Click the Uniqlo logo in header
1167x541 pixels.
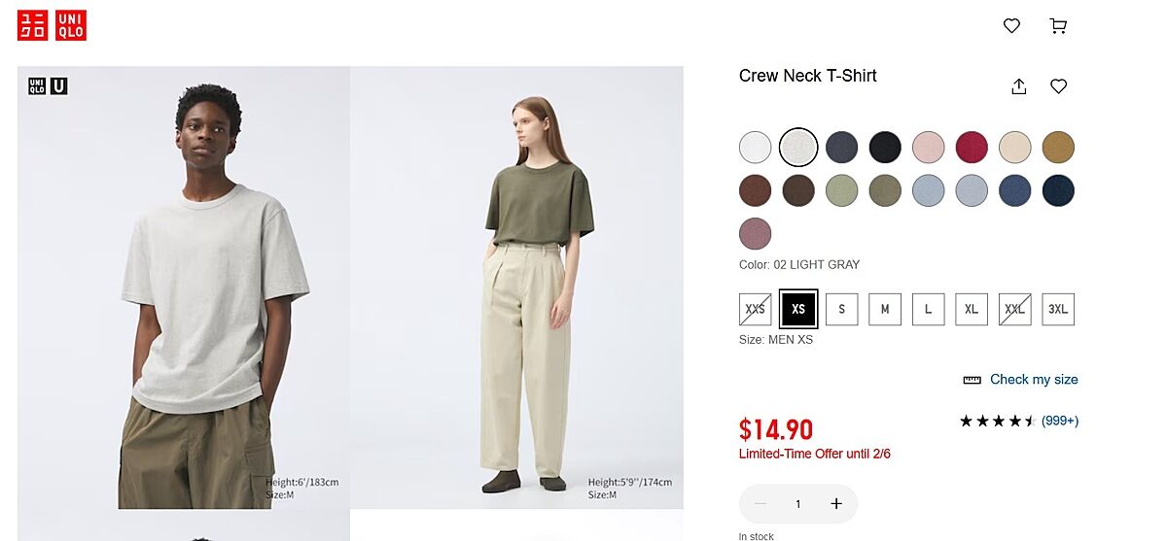[52, 25]
